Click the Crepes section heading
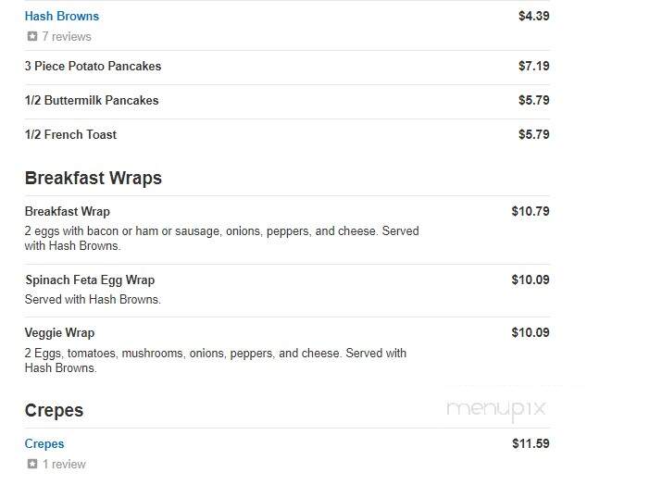 coord(54,410)
